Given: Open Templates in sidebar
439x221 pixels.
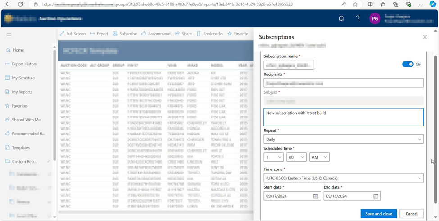Looking at the screenshot, I should (x=18, y=147).
